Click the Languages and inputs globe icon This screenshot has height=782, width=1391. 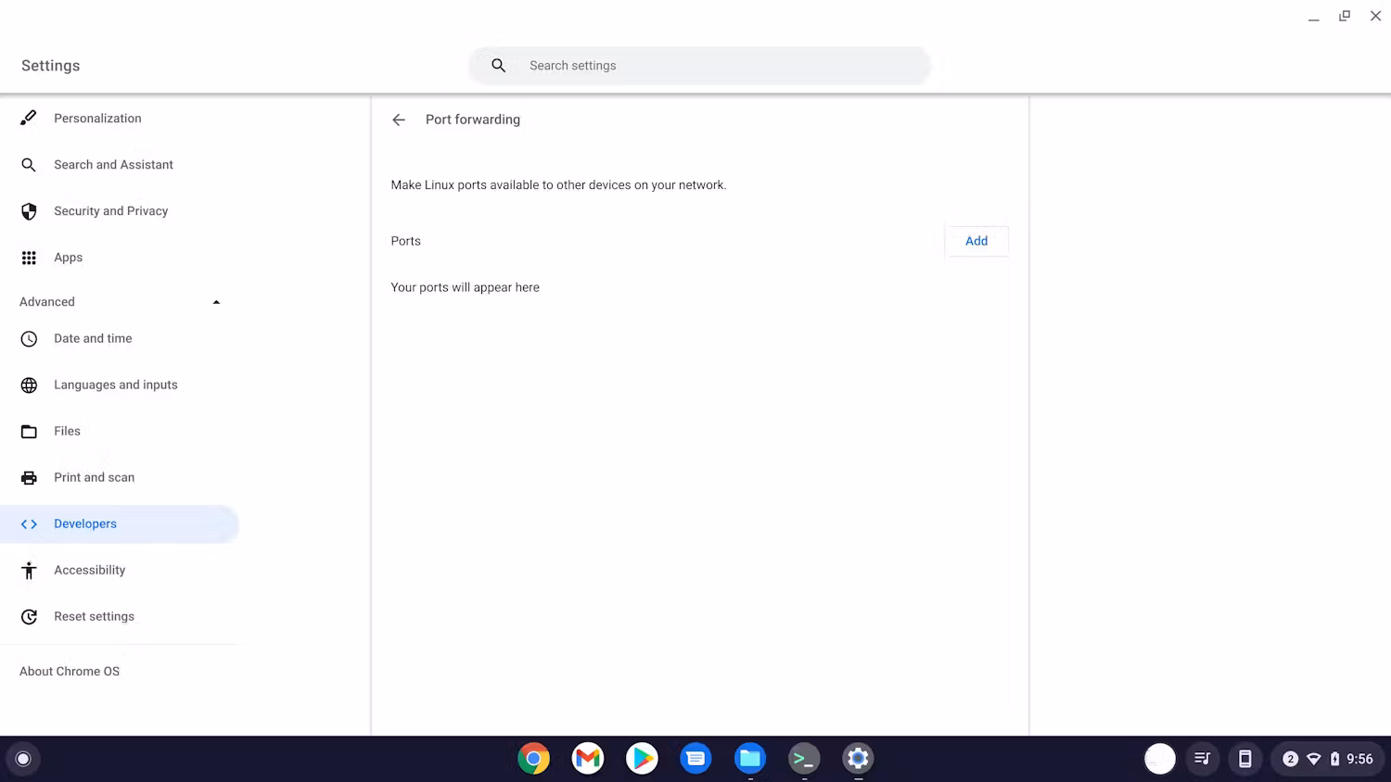(28, 385)
